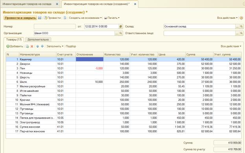Click the 10,000 deviation cell for Шелк

(x=90, y=82)
